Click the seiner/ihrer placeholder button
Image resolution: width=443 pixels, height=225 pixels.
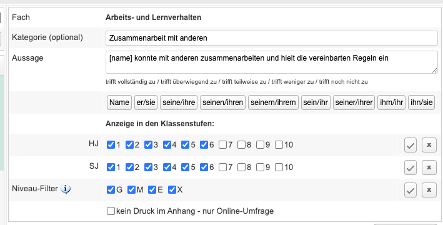coord(354,102)
